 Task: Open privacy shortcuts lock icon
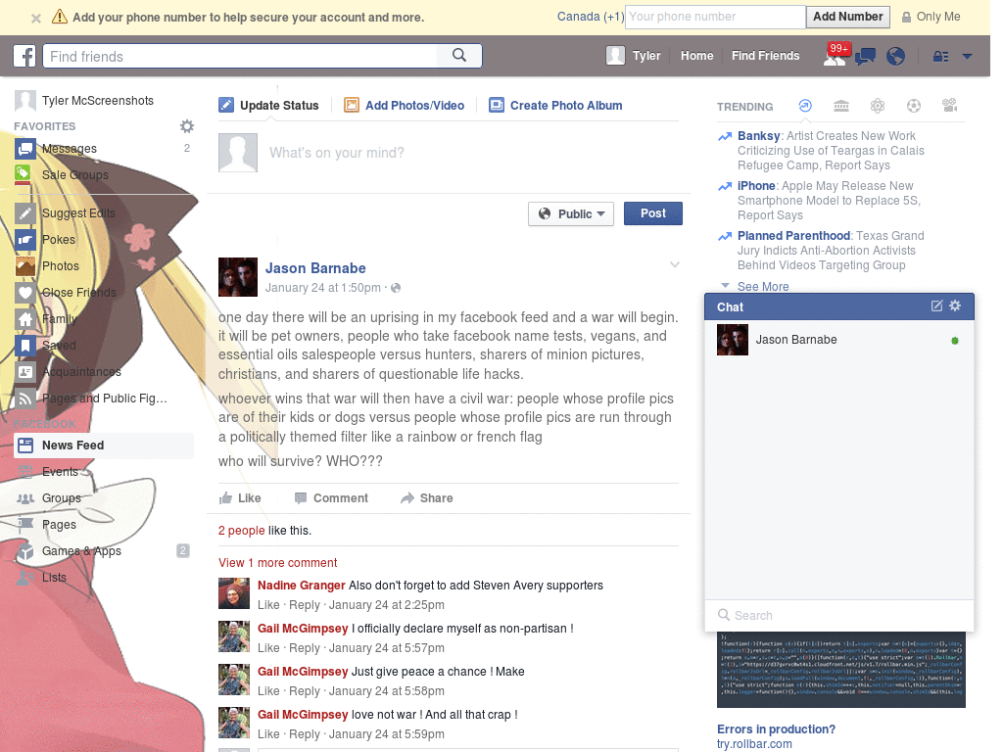click(x=940, y=56)
